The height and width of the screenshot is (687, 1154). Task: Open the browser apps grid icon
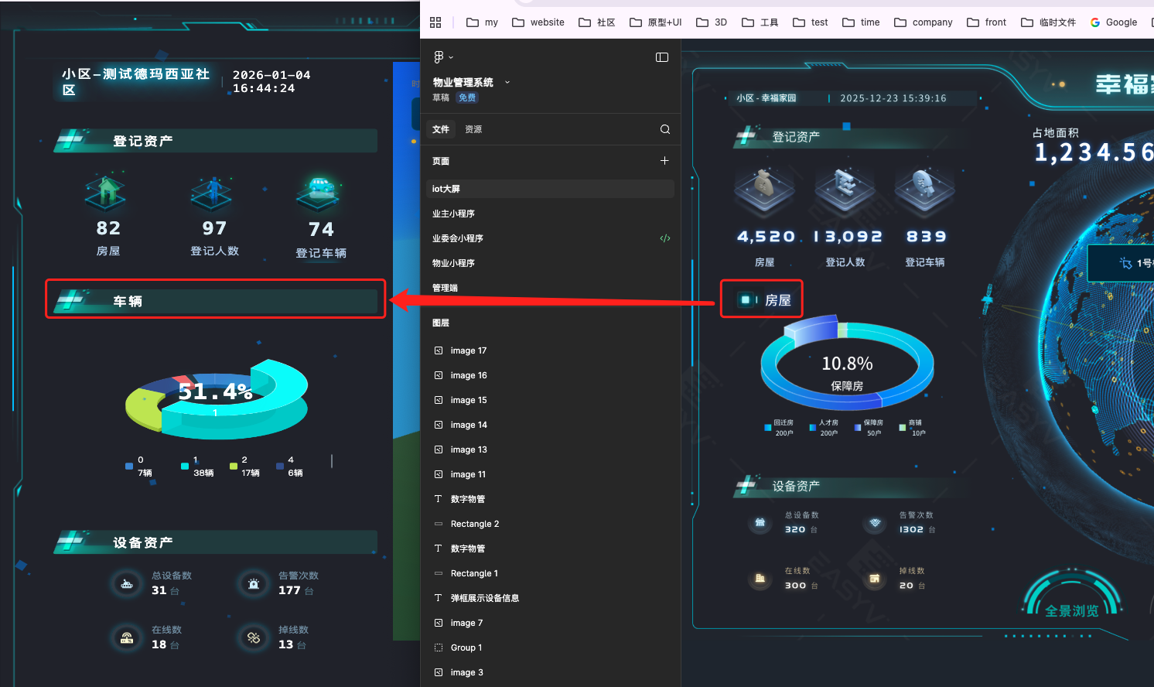pyautogui.click(x=435, y=22)
